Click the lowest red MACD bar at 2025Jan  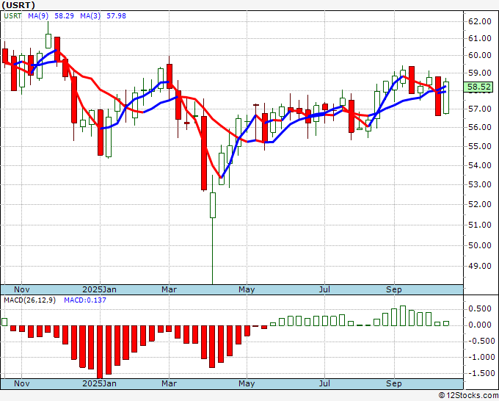[x=100, y=352]
